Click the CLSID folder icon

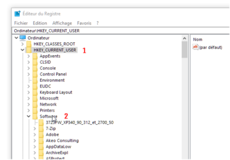(x=35, y=62)
